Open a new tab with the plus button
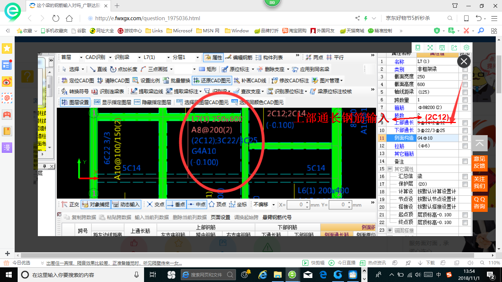Viewport: 502px width, 282px height. [x=117, y=6]
